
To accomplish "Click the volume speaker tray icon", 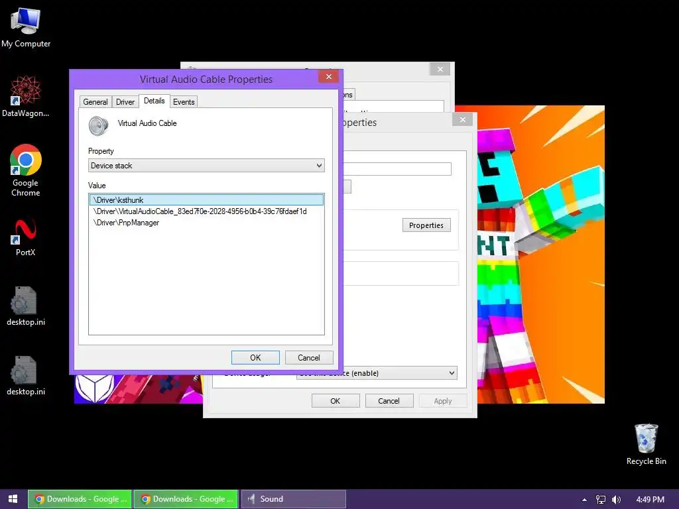I will [616, 500].
